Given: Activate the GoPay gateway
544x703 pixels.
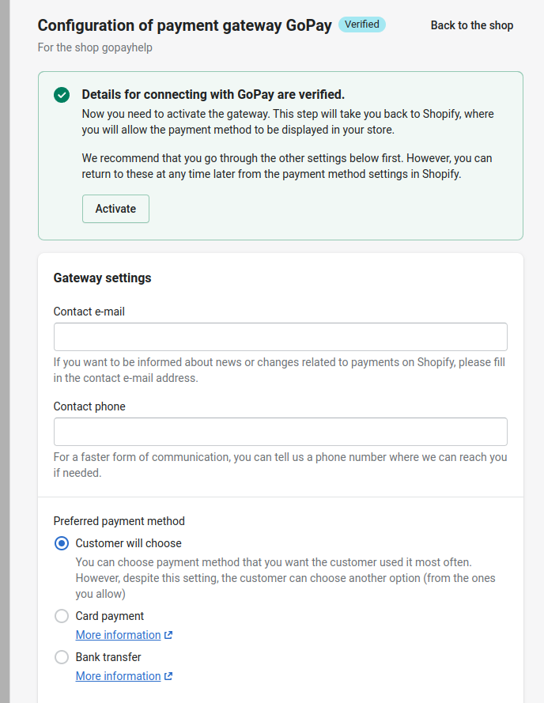Looking at the screenshot, I should click(115, 209).
